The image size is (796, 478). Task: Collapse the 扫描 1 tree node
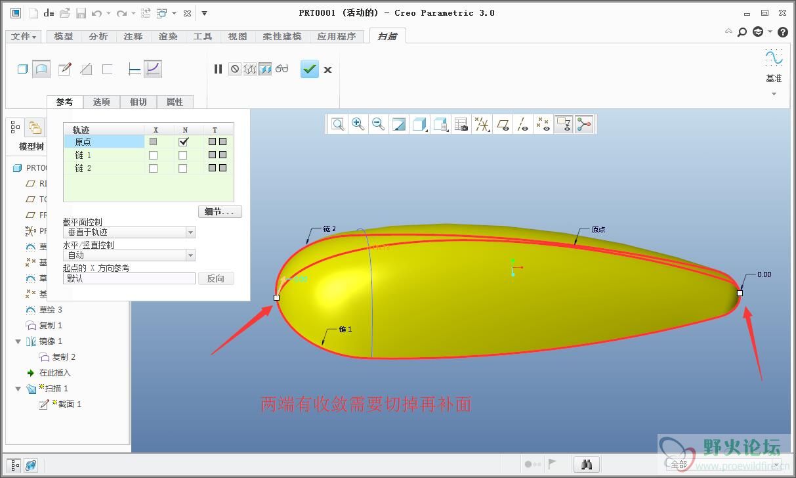pyautogui.click(x=18, y=389)
